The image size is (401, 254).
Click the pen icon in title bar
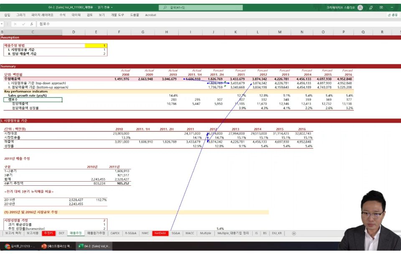tap(371, 8)
